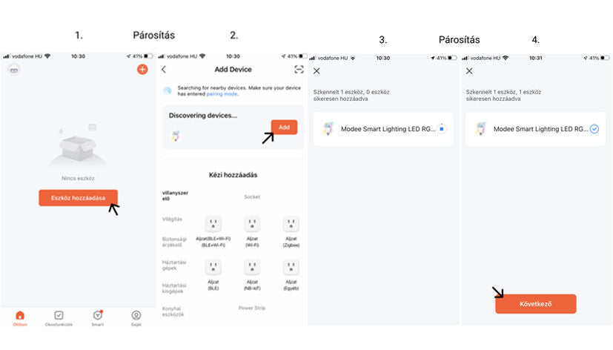Click the orange Add button
This screenshot has height=350, width=613.
point(284,127)
